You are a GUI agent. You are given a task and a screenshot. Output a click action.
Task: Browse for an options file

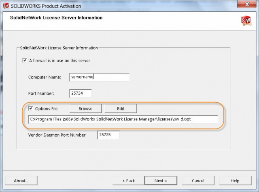coord(85,109)
